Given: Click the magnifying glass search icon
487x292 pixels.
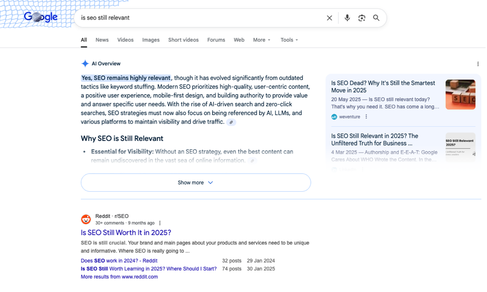Looking at the screenshot, I should click(x=376, y=18).
